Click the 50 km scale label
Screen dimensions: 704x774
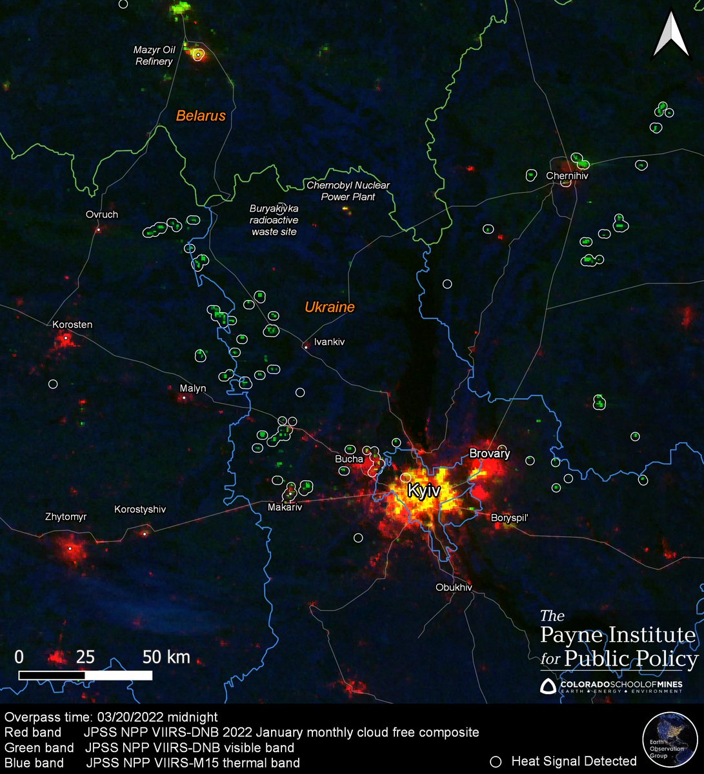(166, 657)
